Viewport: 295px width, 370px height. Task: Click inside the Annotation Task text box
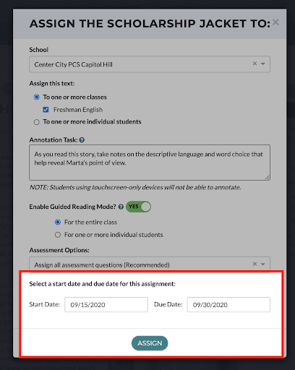point(150,163)
